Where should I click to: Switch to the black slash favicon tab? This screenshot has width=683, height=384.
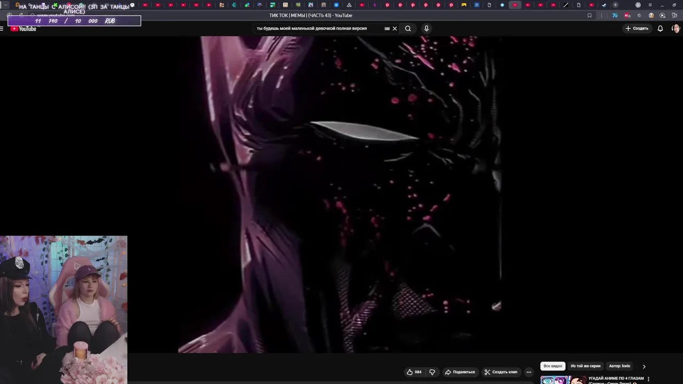[x=566, y=5]
